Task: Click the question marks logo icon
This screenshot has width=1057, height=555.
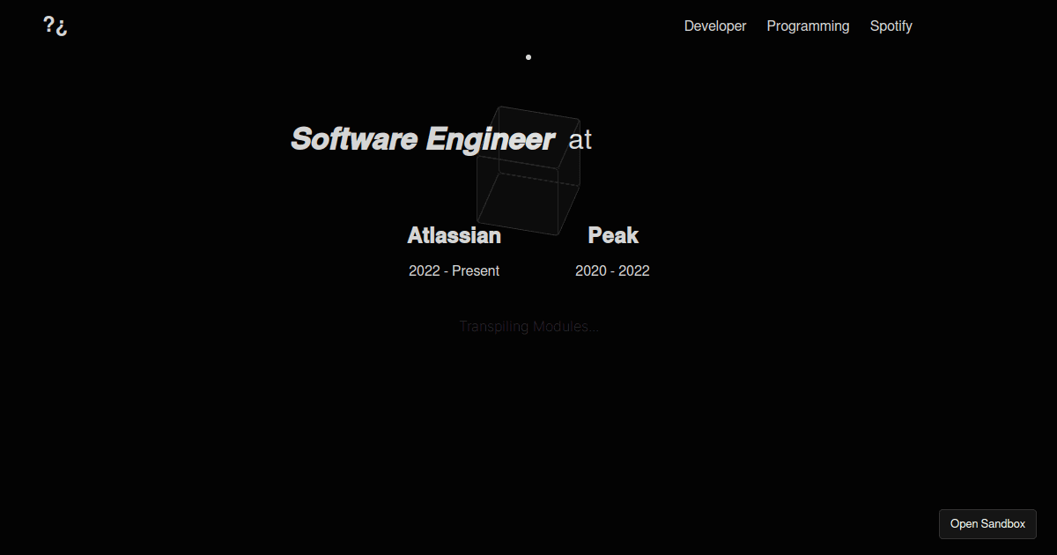Action: [55, 26]
